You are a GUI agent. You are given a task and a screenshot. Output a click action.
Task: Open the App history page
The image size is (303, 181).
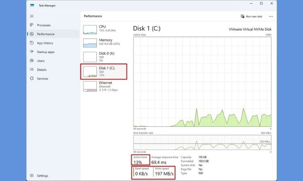pyautogui.click(x=53, y=43)
